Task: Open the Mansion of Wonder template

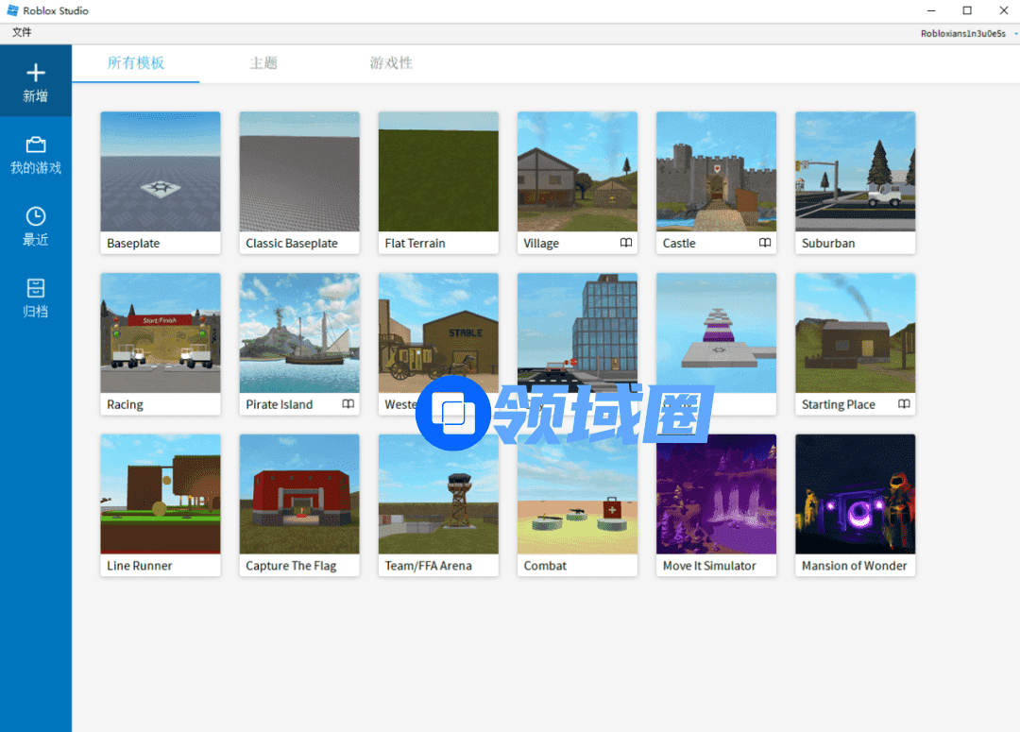Action: pos(855,494)
